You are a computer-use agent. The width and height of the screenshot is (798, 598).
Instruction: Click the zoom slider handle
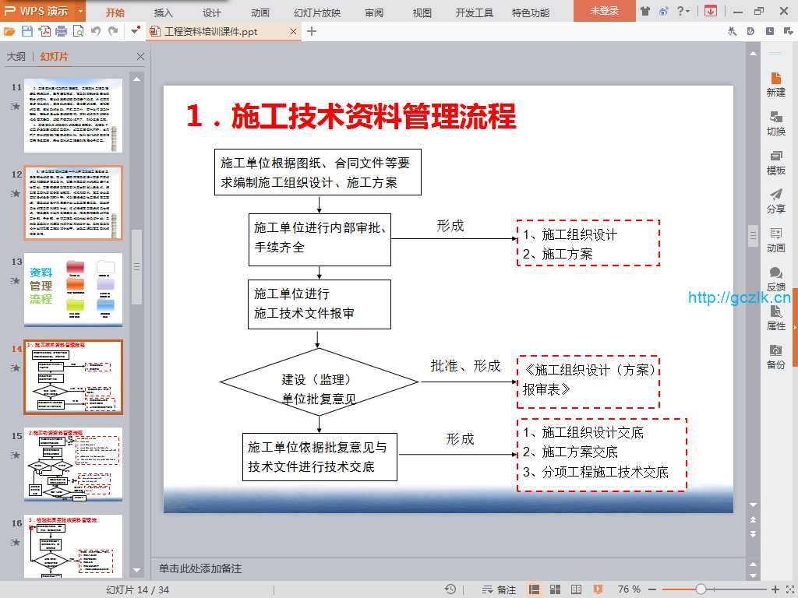tap(701, 589)
